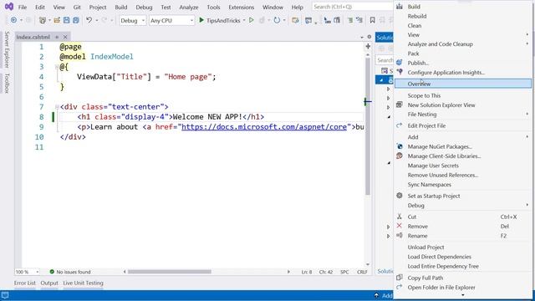Select the Index.cshtml editor tab
This screenshot has width=535, height=301.
33,37
